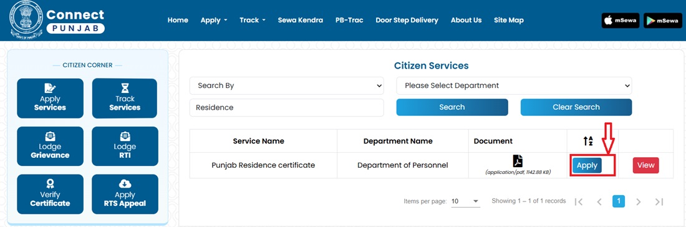Click the CITIZEN CORNER heading
Viewport: 686px width, 227px height.
(x=87, y=65)
